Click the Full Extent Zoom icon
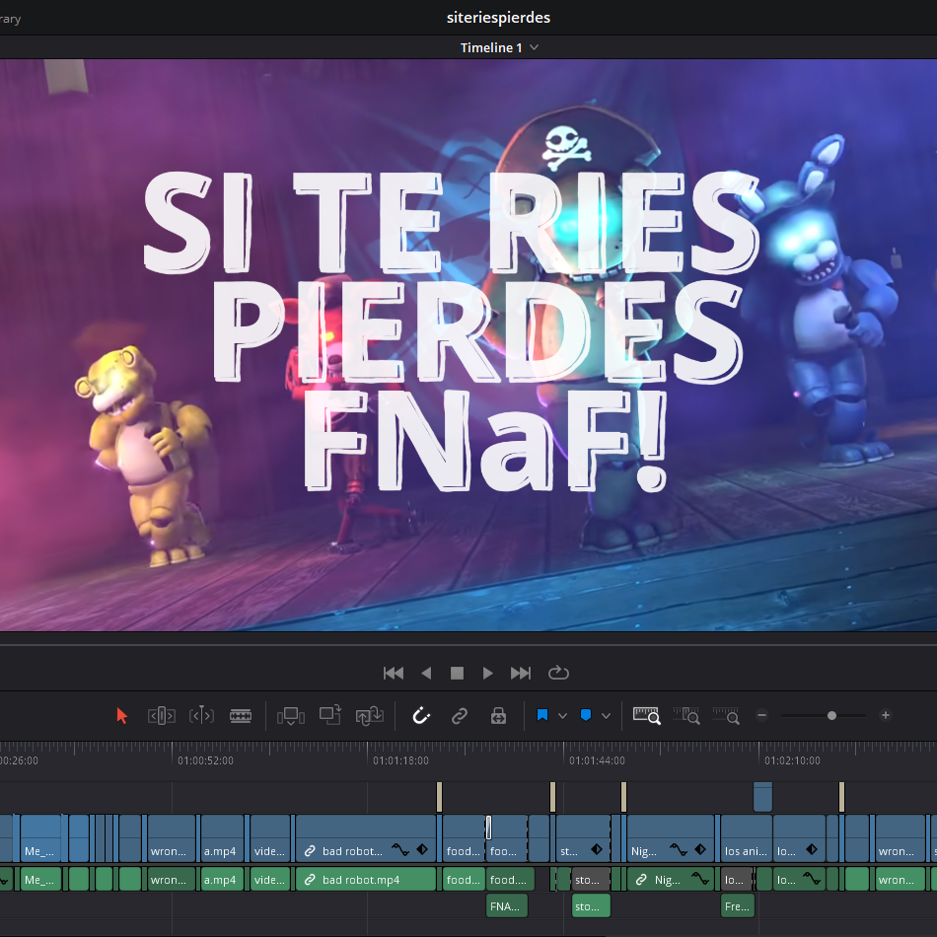This screenshot has height=937, width=937. point(646,716)
